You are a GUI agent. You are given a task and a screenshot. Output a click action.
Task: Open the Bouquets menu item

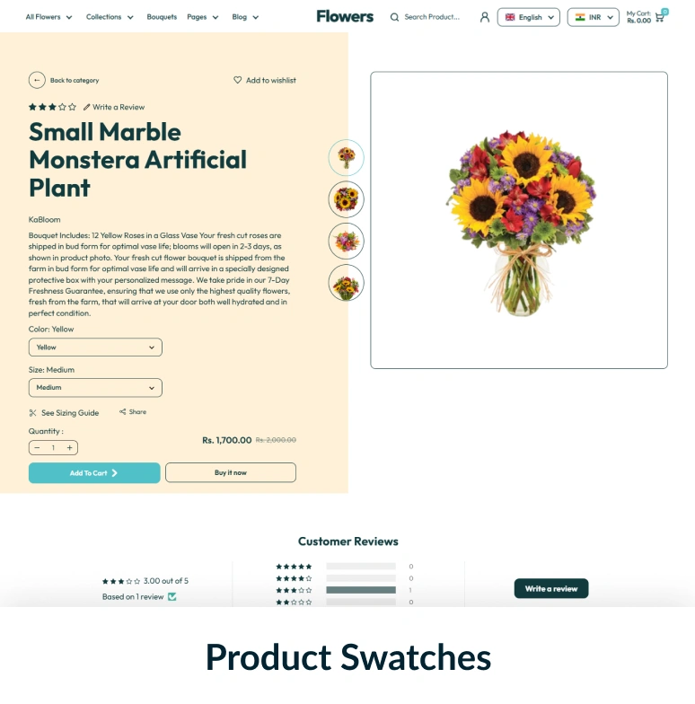coord(162,17)
